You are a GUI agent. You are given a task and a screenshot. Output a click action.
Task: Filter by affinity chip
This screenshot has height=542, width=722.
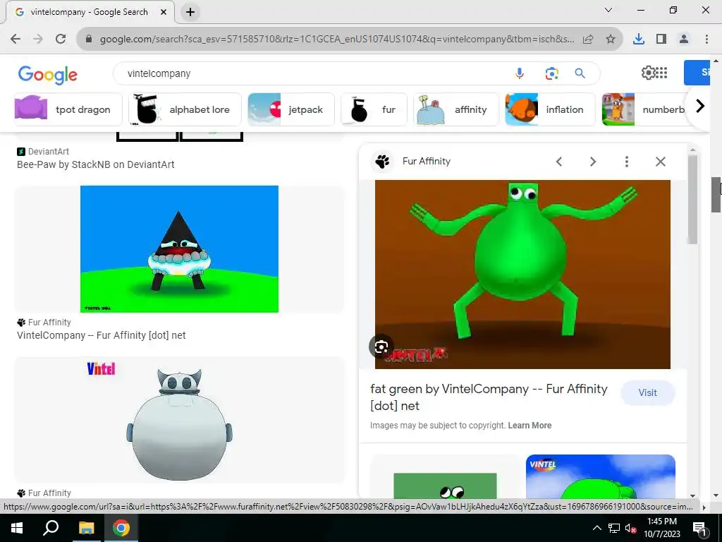pyautogui.click(x=456, y=109)
